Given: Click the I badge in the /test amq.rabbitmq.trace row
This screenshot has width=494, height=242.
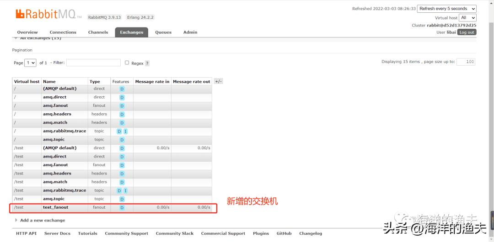Looking at the screenshot, I should point(125,191).
